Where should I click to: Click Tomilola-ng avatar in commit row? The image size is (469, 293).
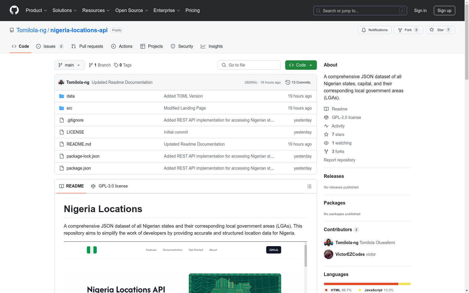(x=61, y=82)
